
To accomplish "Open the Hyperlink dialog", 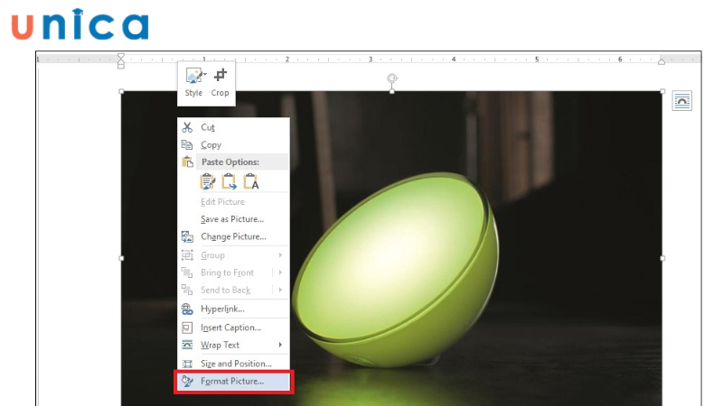I will click(222, 309).
